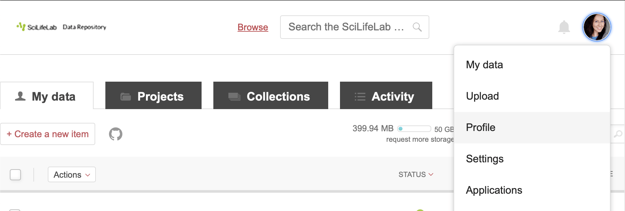Open the Projects tab
The height and width of the screenshot is (211, 625).
(x=153, y=96)
